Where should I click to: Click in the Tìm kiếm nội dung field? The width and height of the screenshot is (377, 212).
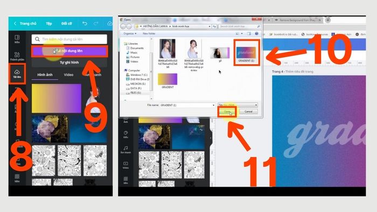69,39
